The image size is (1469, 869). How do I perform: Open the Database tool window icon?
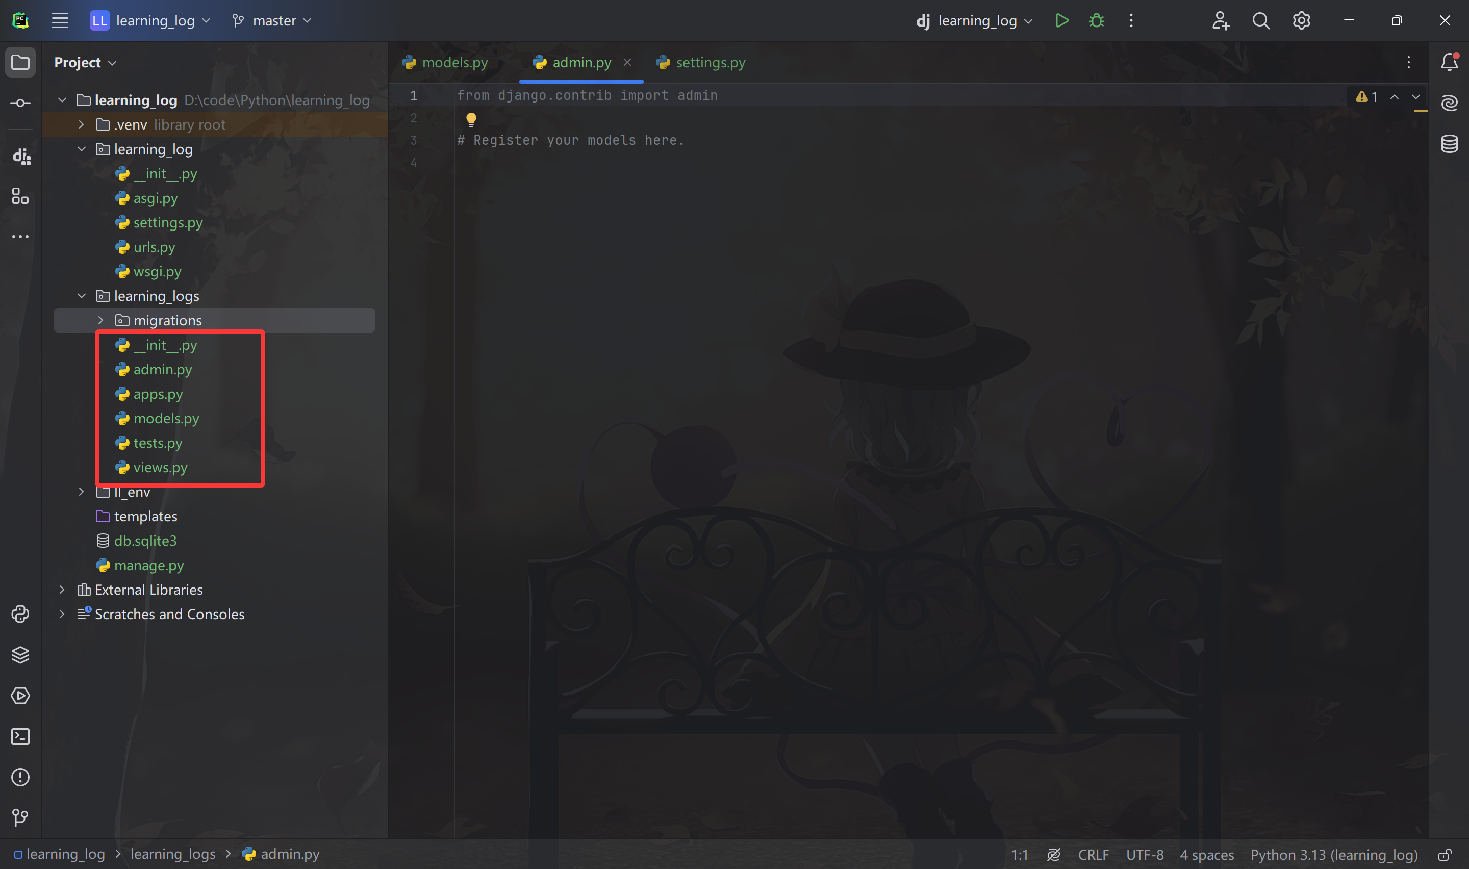tap(1449, 143)
